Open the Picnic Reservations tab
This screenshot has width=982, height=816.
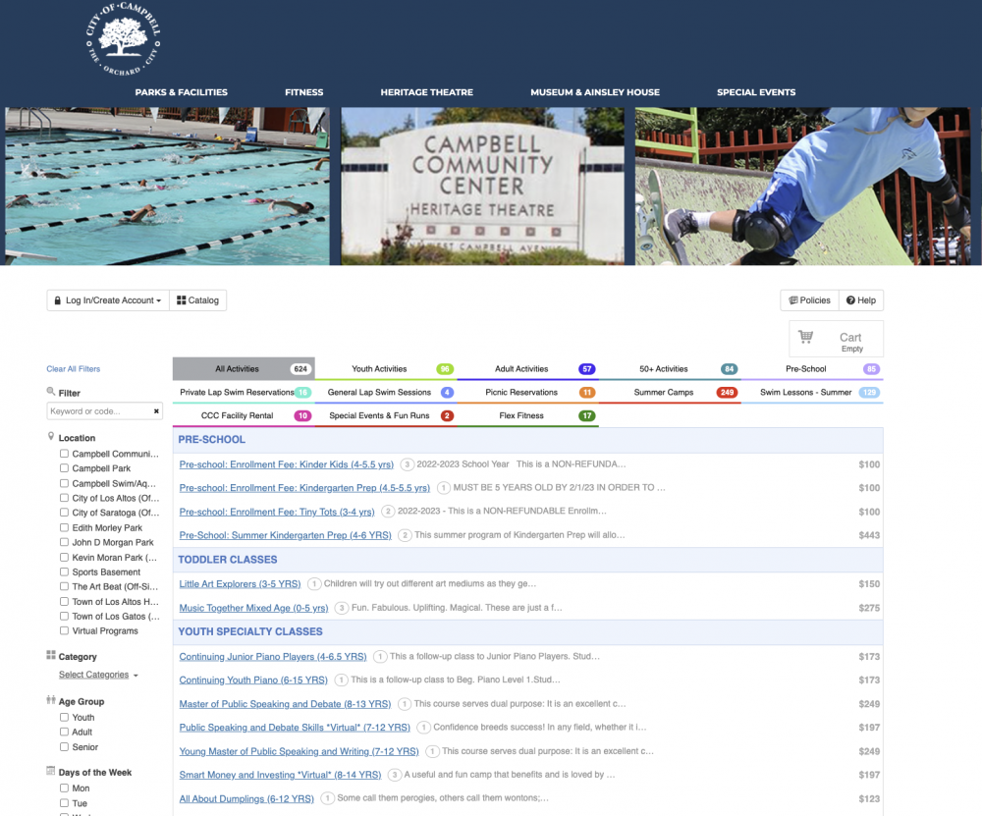pos(528,393)
